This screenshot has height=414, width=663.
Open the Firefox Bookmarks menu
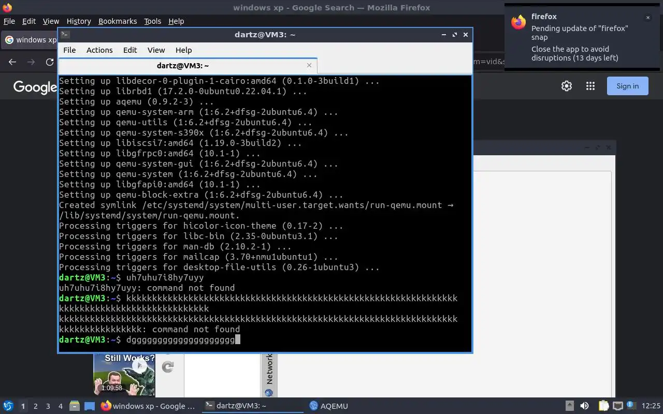(x=118, y=21)
